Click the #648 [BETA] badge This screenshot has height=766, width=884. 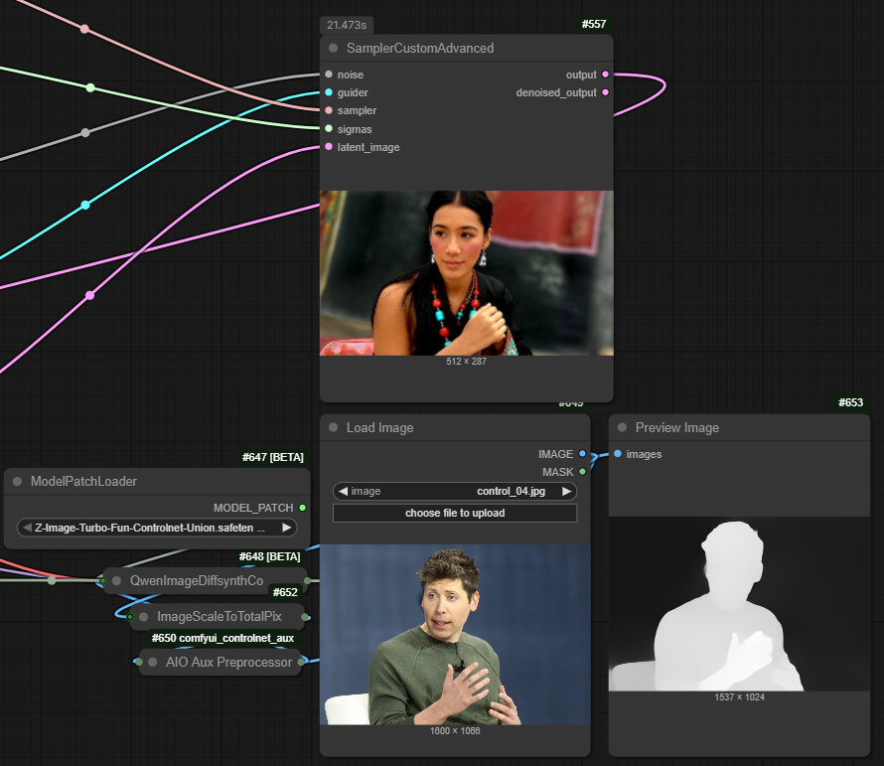pos(269,556)
